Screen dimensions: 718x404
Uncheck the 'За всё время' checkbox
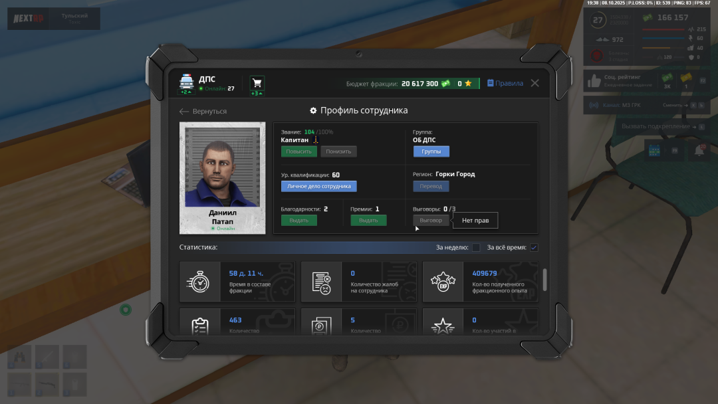[x=534, y=248]
